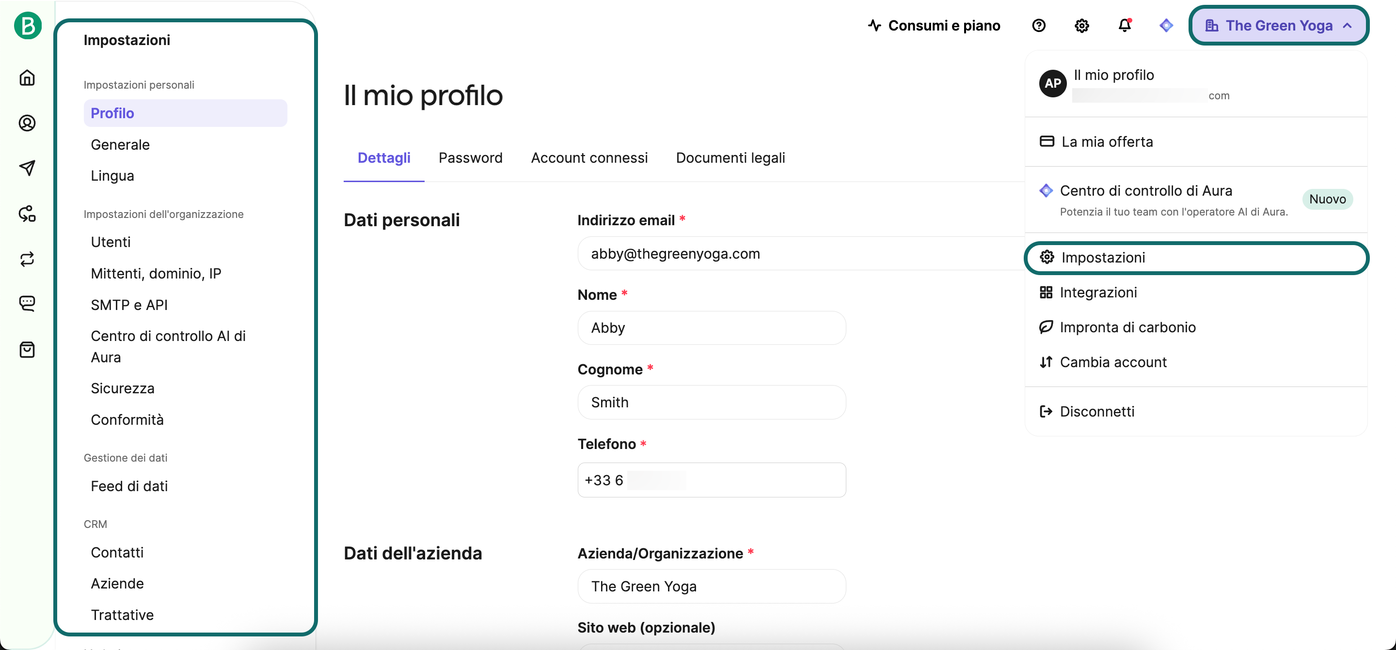The height and width of the screenshot is (650, 1396).
Task: Open Commerce shopping bag icon
Action: pos(27,349)
